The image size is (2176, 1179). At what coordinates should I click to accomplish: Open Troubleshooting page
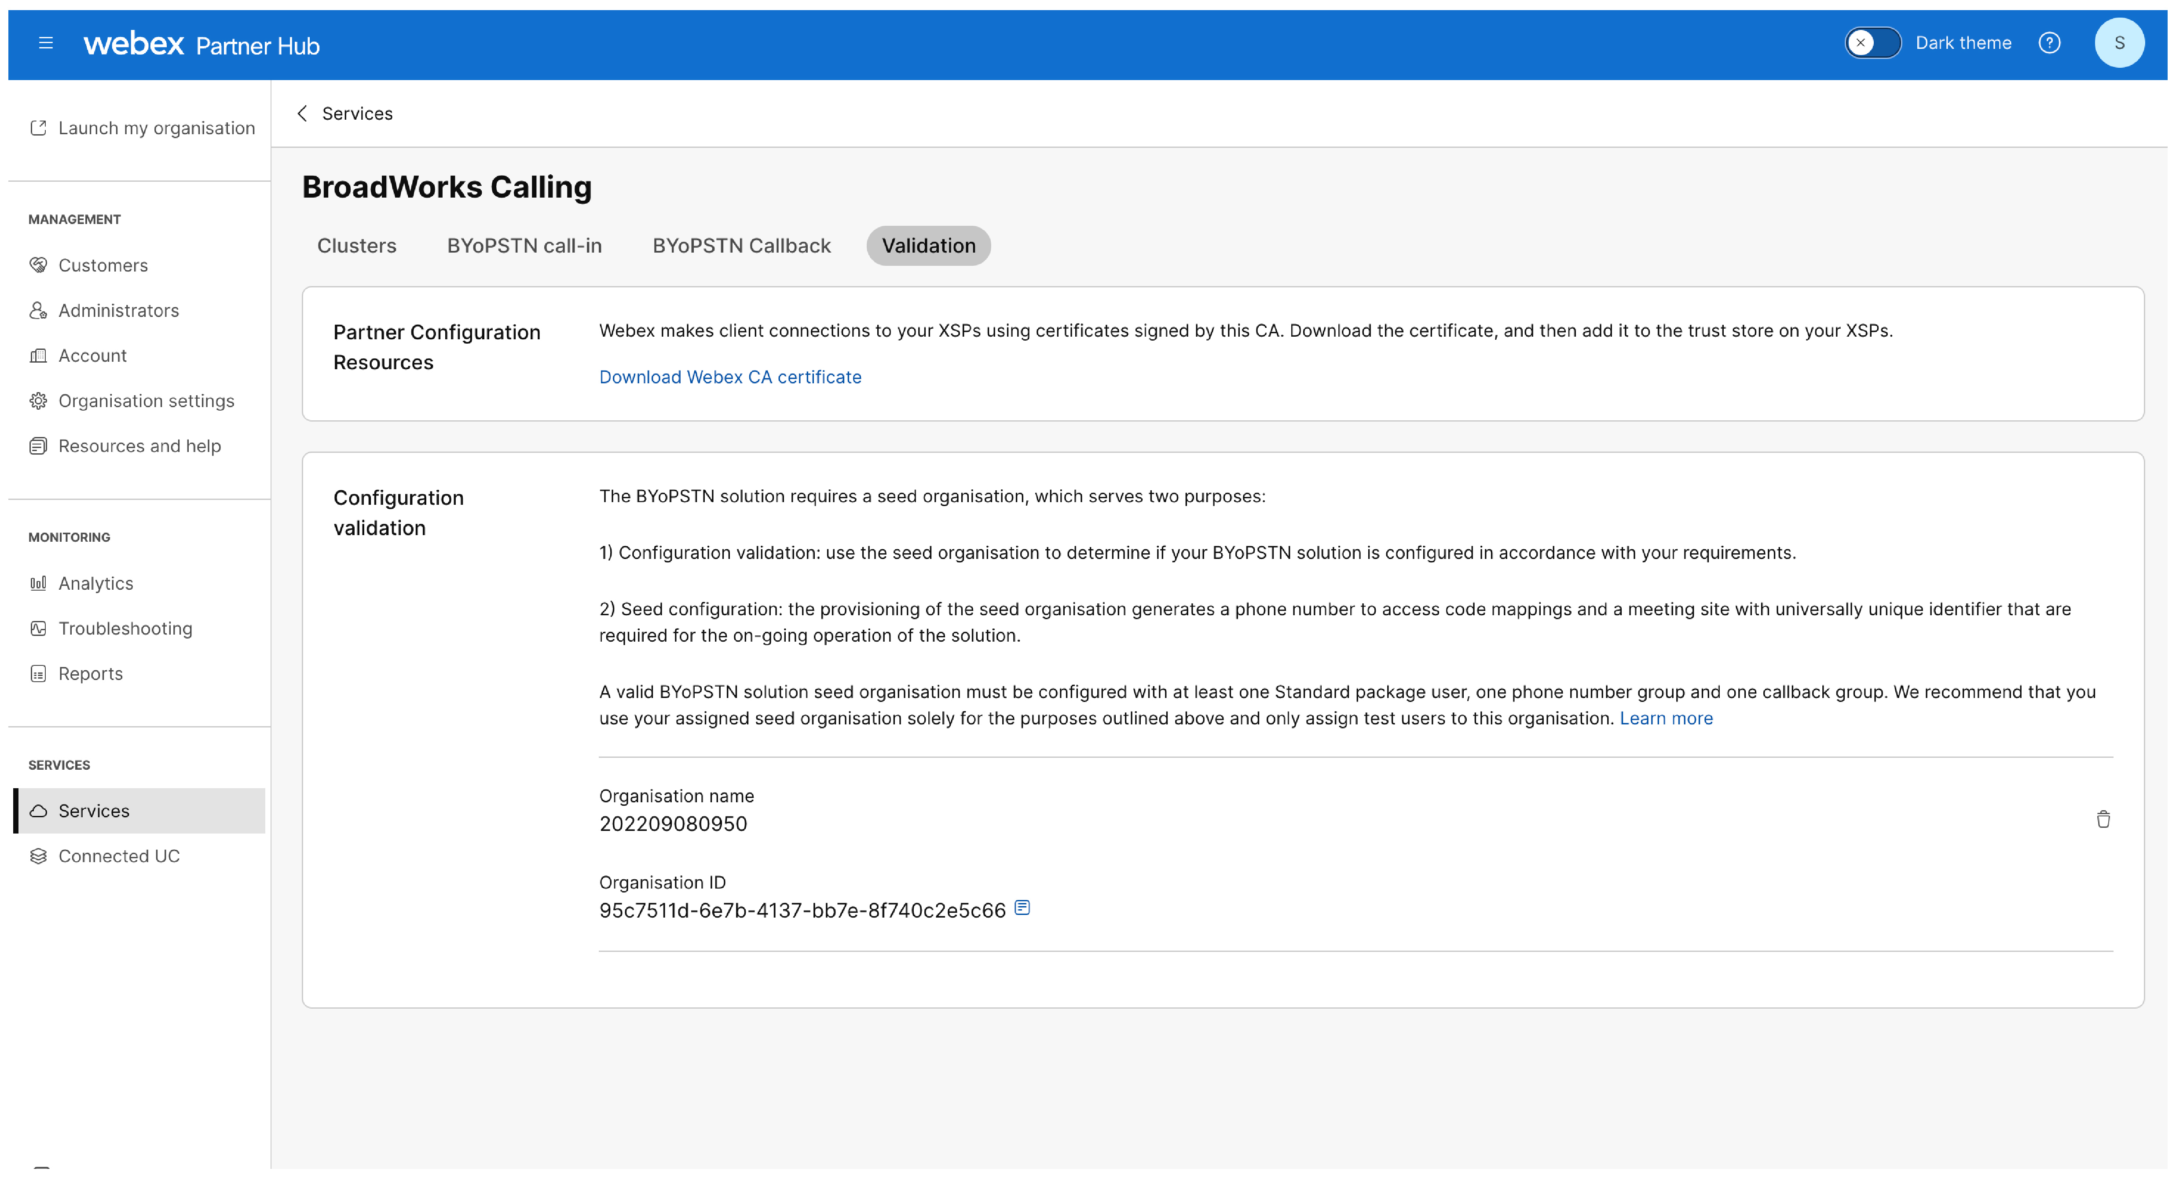click(x=125, y=629)
